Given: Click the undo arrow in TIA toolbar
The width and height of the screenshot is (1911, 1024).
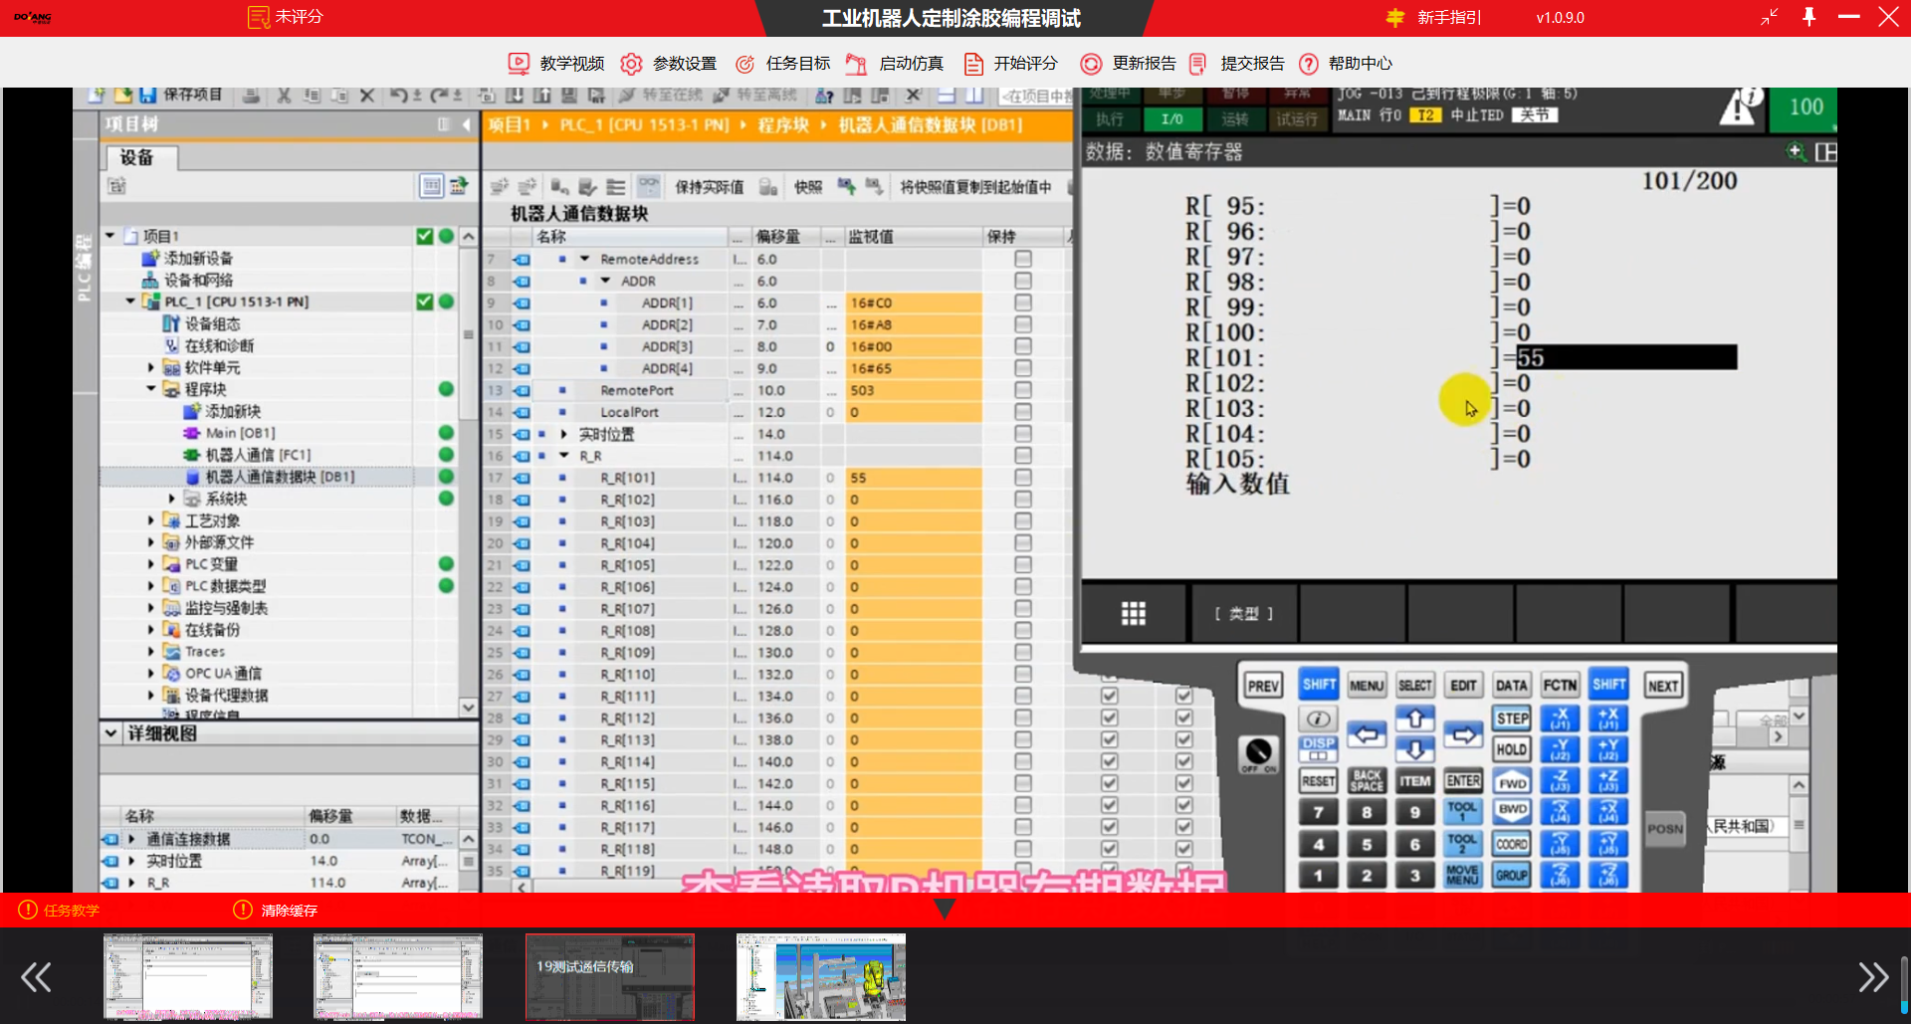Looking at the screenshot, I should [398, 96].
